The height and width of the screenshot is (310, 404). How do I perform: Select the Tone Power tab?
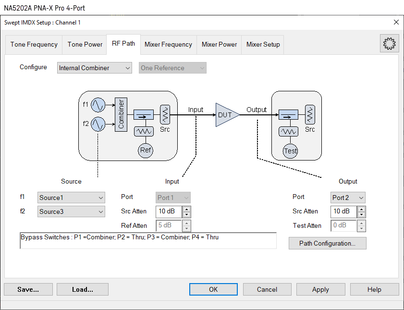point(85,44)
